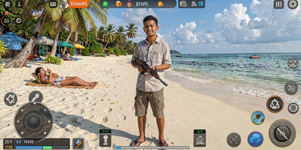Select the character slot labeled 217

pos(200,138)
